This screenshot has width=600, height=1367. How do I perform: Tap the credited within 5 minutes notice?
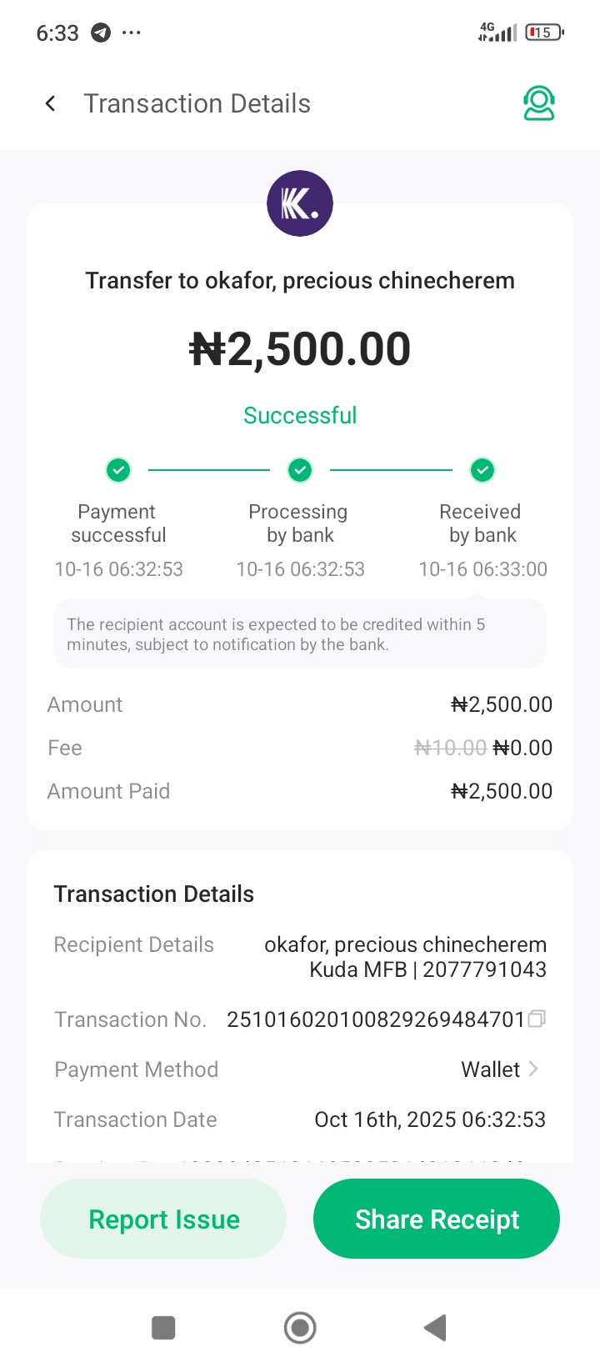coord(300,634)
